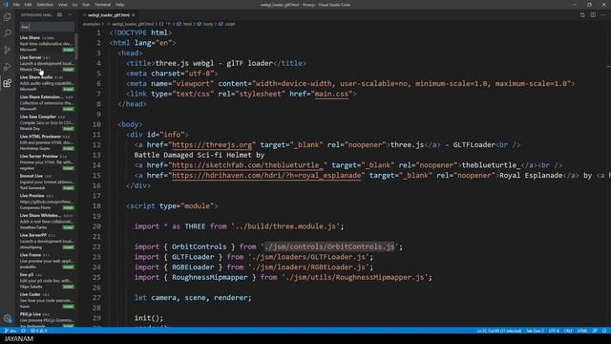The width and height of the screenshot is (611, 344).
Task: Install the Live ServerPP extension
Action: tap(68, 247)
